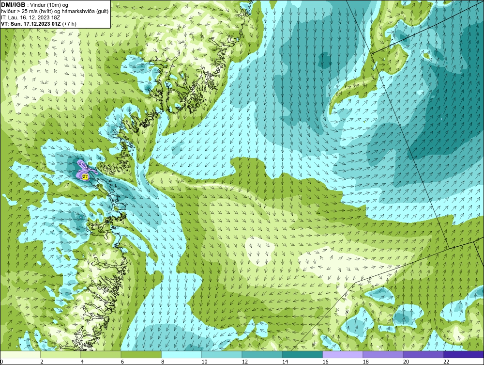
Task: Select the 16–18 m/s light purple swatch
Action: pos(343,354)
